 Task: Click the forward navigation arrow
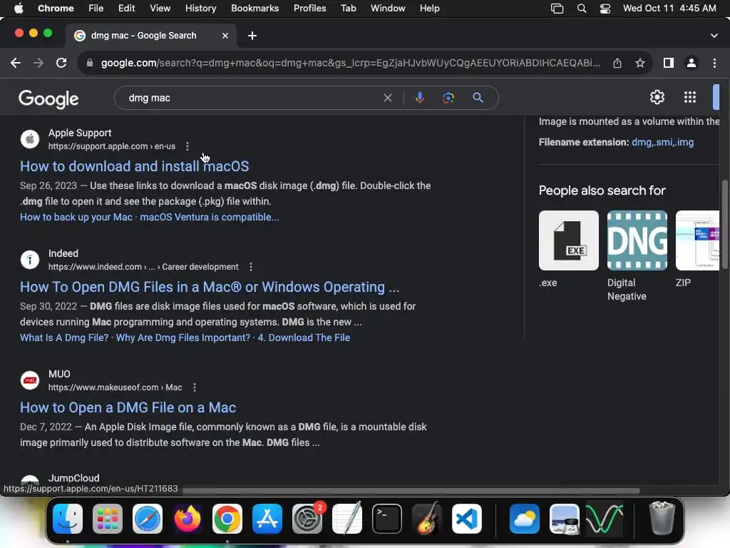(38, 63)
